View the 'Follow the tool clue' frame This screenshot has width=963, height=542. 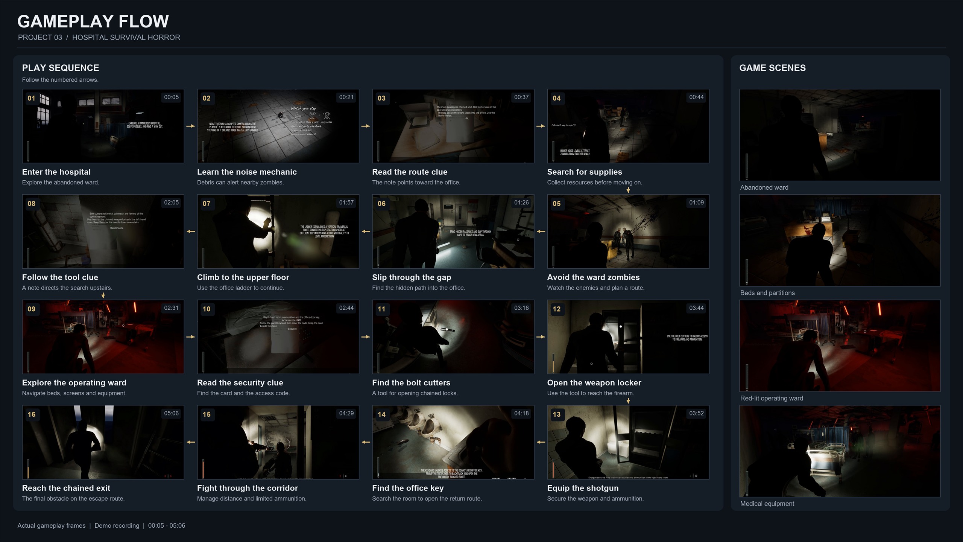point(103,231)
